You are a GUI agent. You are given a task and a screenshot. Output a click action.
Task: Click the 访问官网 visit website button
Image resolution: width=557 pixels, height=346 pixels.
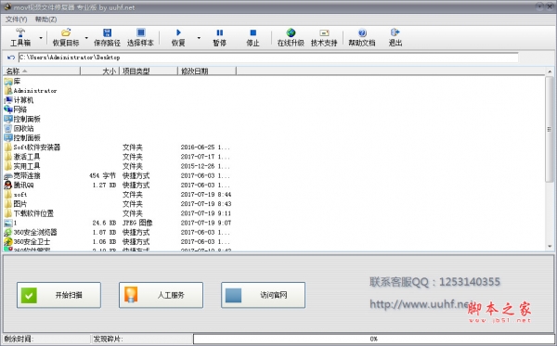pyautogui.click(x=264, y=295)
